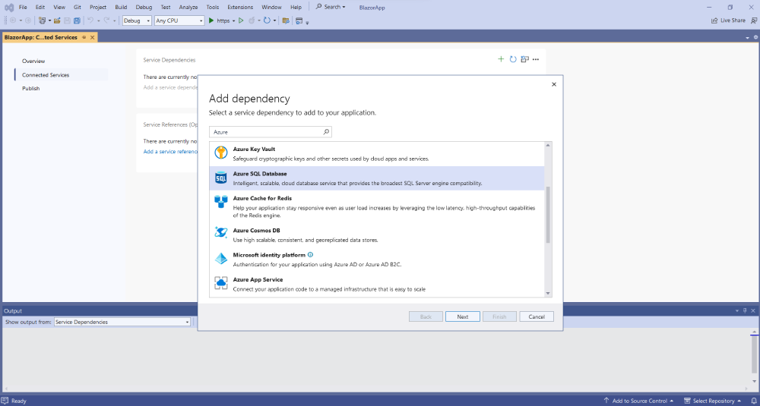Click the Ready status bar text
760x406 pixels.
pyautogui.click(x=19, y=401)
